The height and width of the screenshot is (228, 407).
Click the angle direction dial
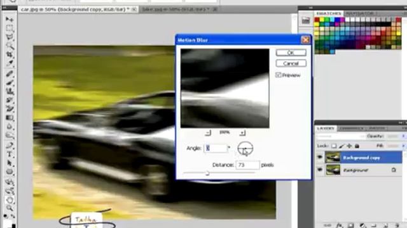tap(245, 148)
